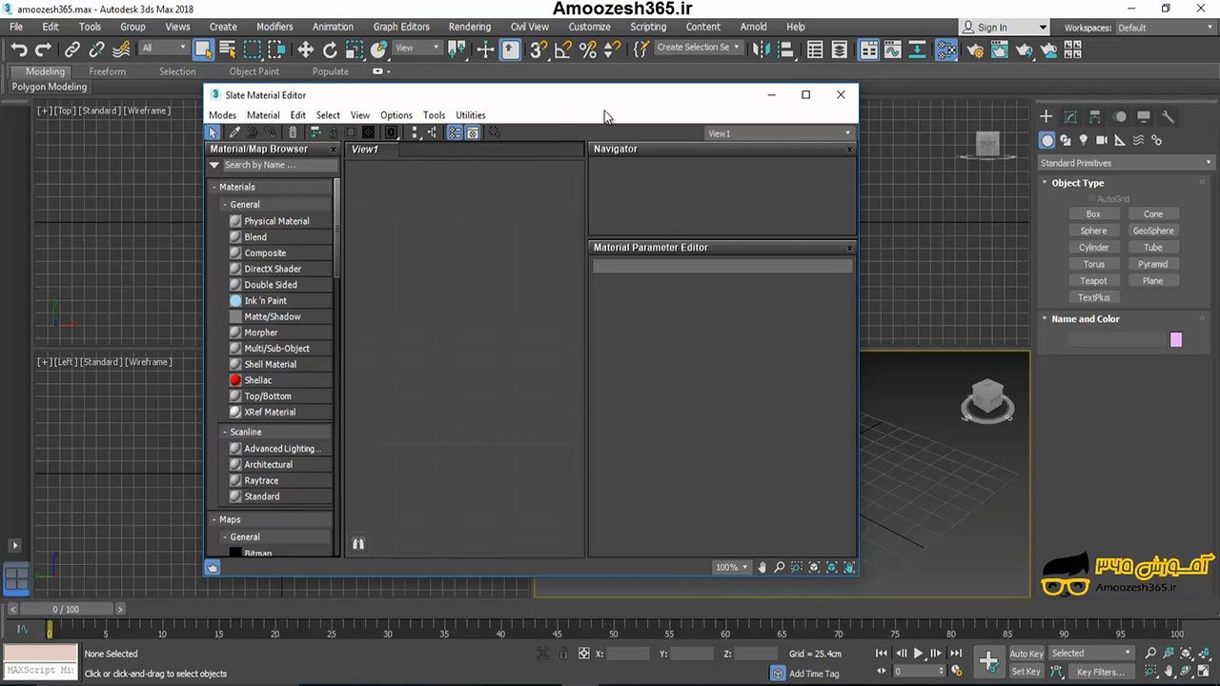
Task: Click Render Production teapot icon
Action: (x=1026, y=50)
